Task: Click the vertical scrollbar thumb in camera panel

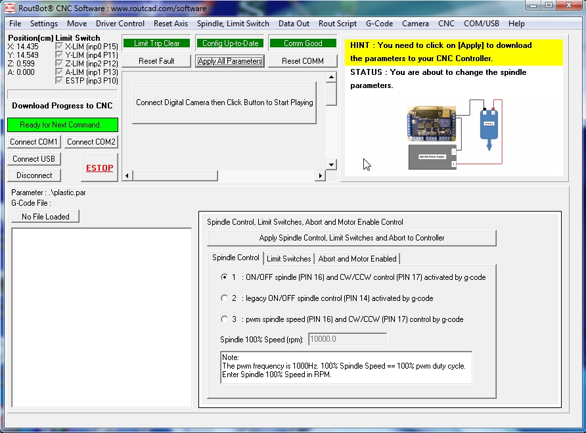Action: (331, 94)
